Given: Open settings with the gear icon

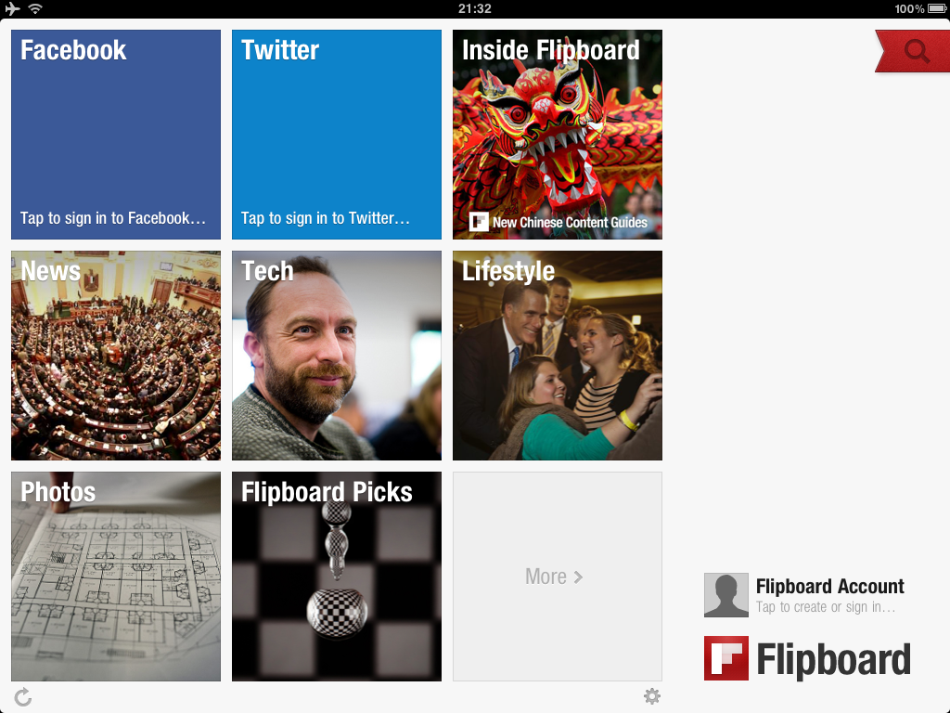Looking at the screenshot, I should click(x=652, y=696).
